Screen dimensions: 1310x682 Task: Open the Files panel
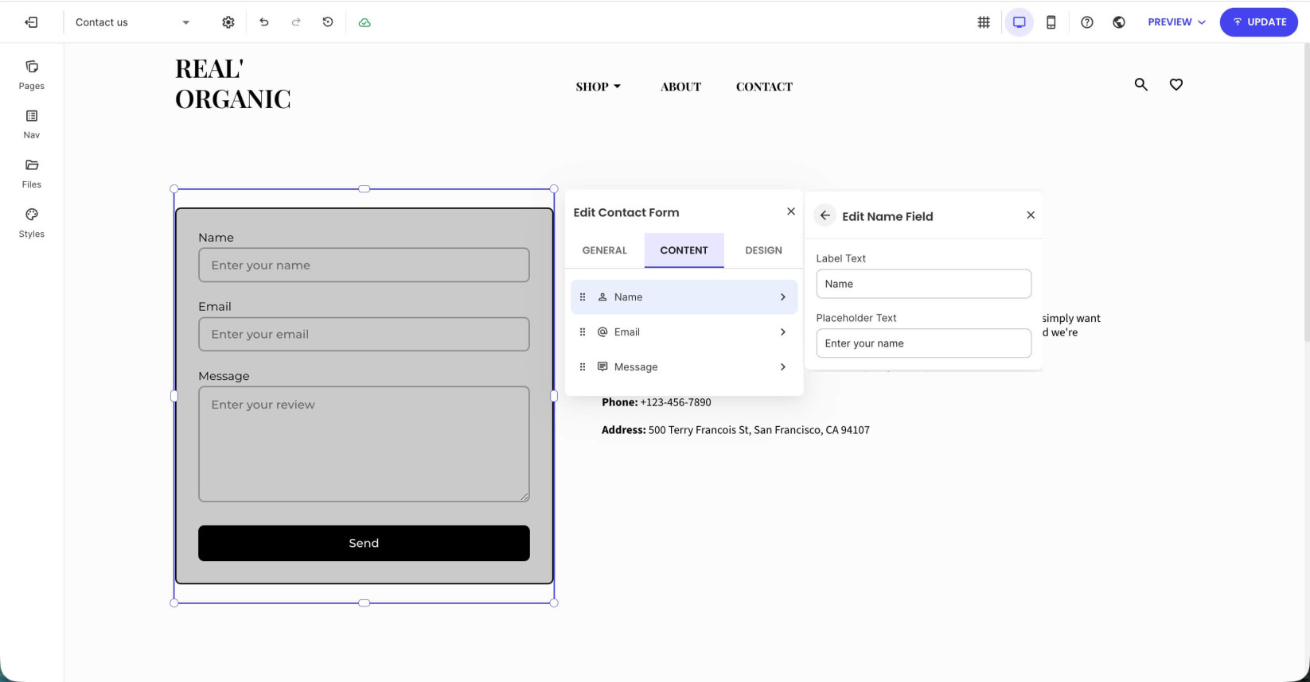[32, 174]
